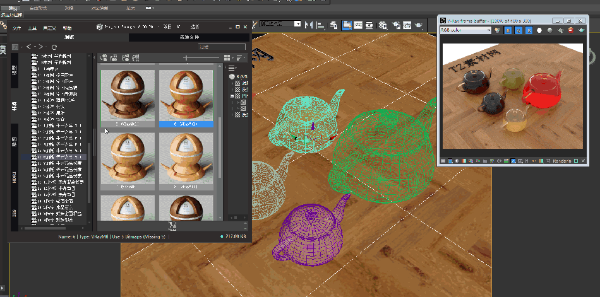Click the refresh icon in Project Manager
Screen dimensions: 600x297
click(x=54, y=47)
